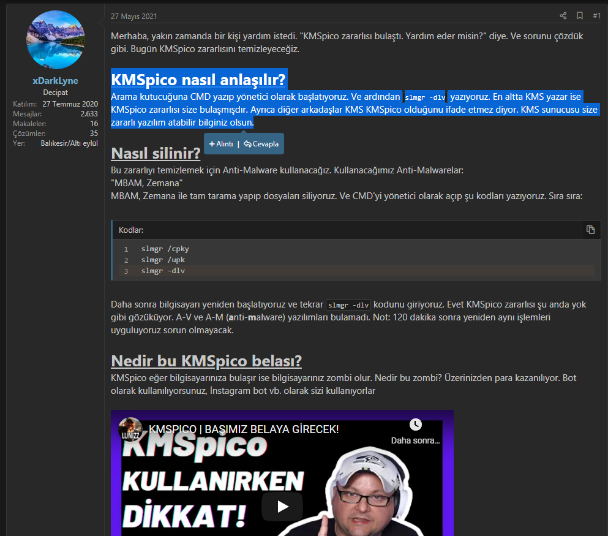608x536 pixels.
Task: Click the "MBAM, Zemana" text line
Action: point(146,183)
